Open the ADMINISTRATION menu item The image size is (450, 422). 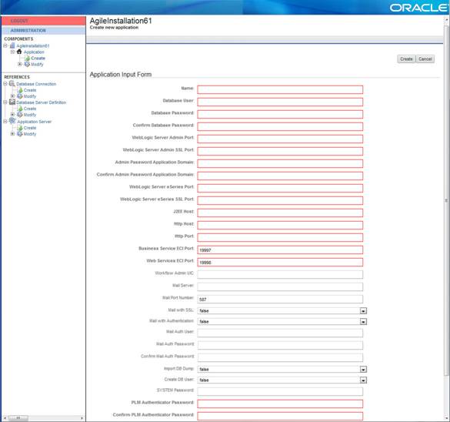(44, 30)
